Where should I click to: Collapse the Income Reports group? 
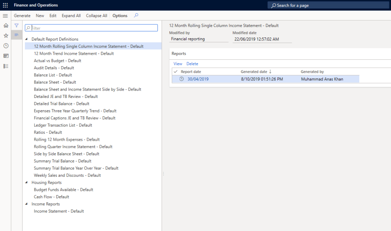27,204
